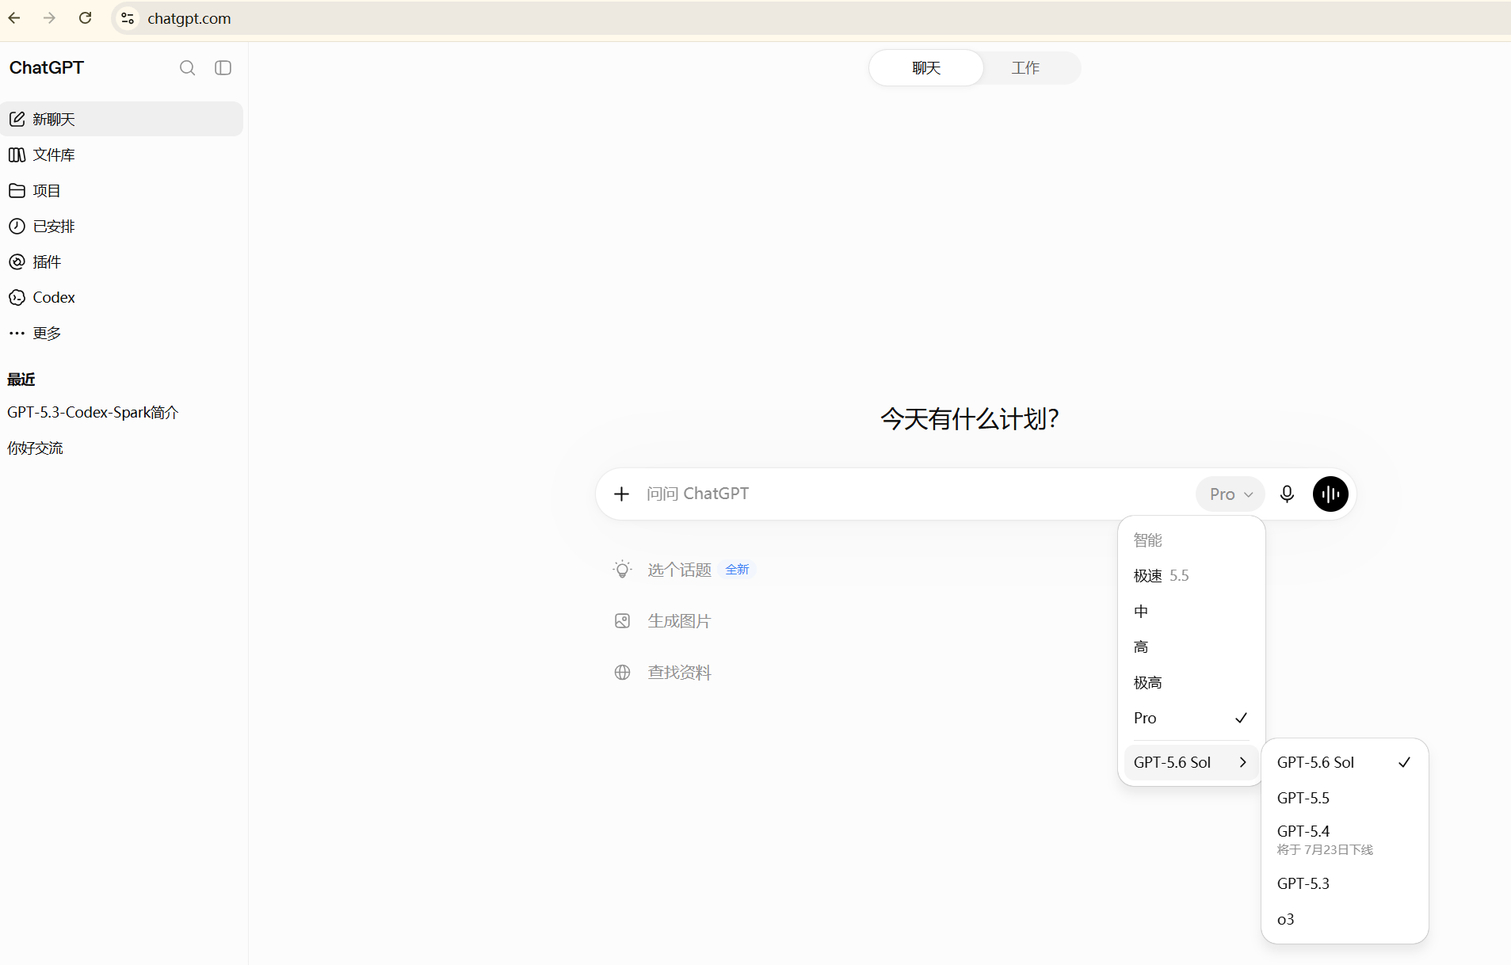The width and height of the screenshot is (1511, 965).
Task: Open 插件 plugins
Action: [x=122, y=261]
